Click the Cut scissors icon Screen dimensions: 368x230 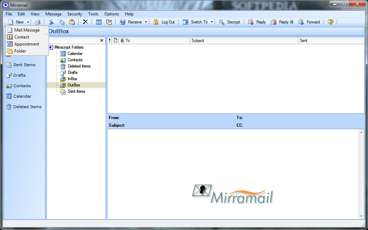[x=51, y=22]
